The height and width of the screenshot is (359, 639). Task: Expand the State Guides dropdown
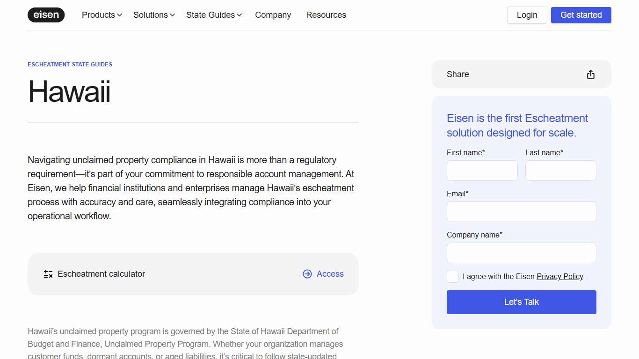point(214,15)
